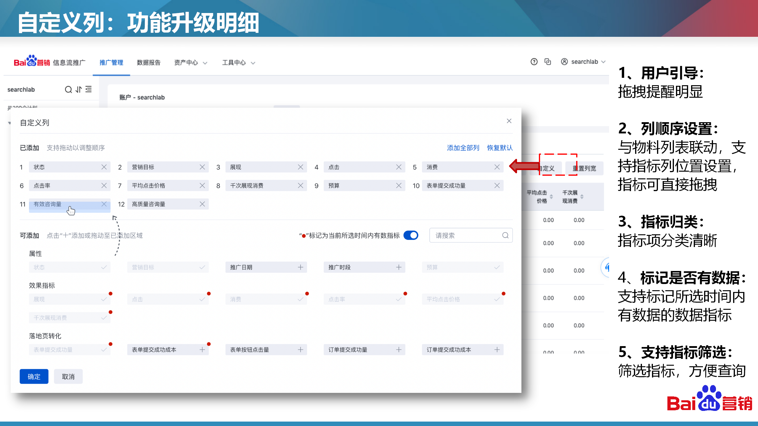The height and width of the screenshot is (426, 758).
Task: Click the checked 状态 attribute item
Action: [x=70, y=267]
